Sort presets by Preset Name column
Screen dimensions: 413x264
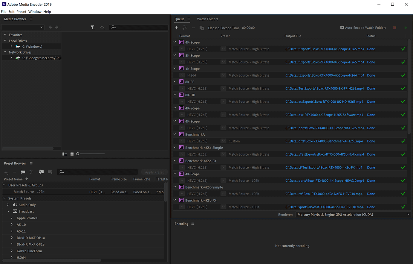click(x=13, y=179)
